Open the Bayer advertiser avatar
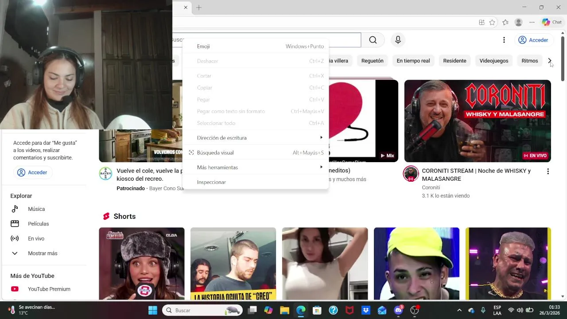The height and width of the screenshot is (319, 567). [105, 174]
